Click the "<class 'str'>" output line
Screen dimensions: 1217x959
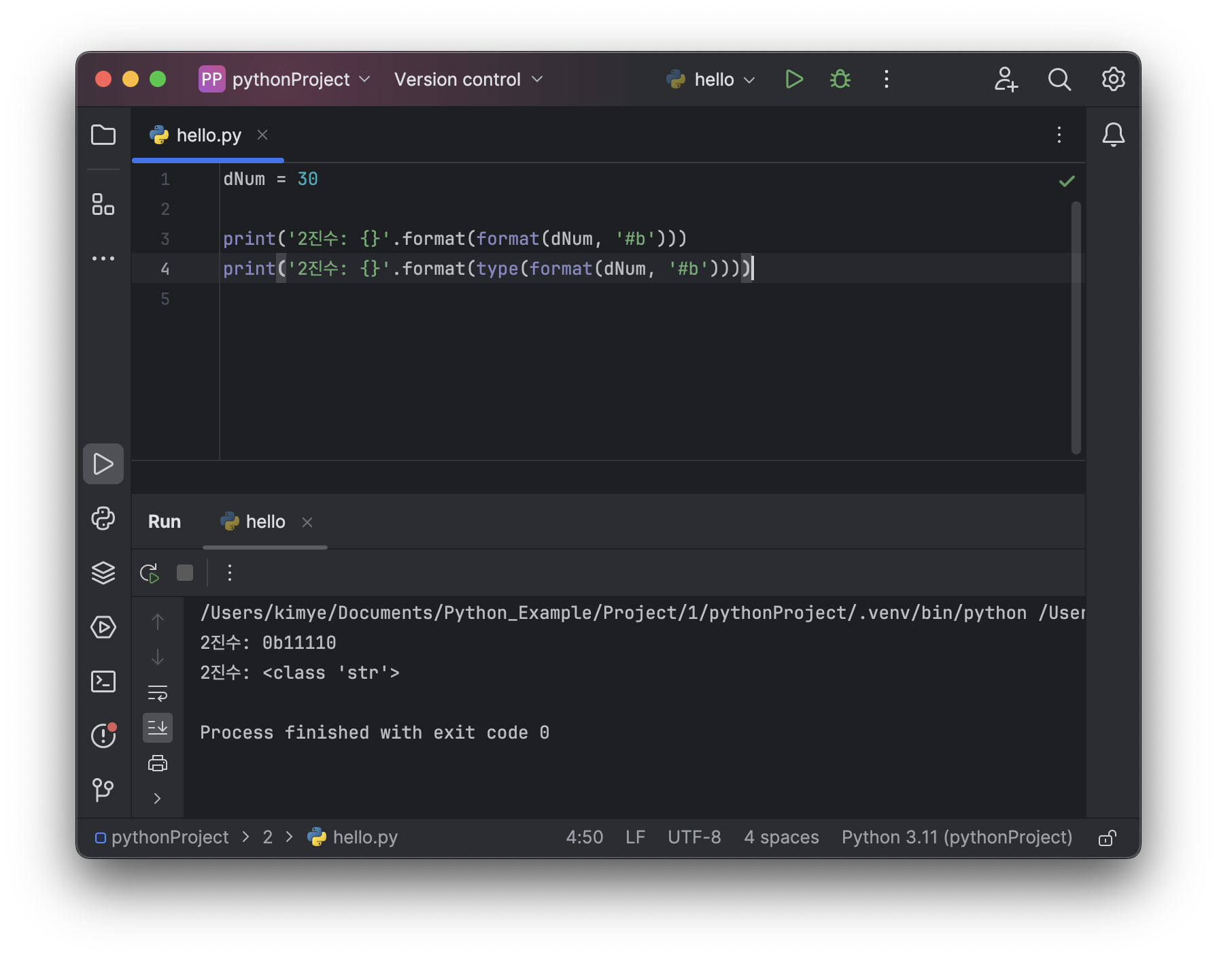(300, 673)
